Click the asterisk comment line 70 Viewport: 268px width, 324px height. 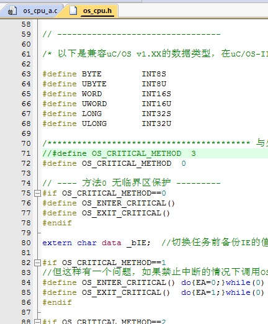pos(155,143)
